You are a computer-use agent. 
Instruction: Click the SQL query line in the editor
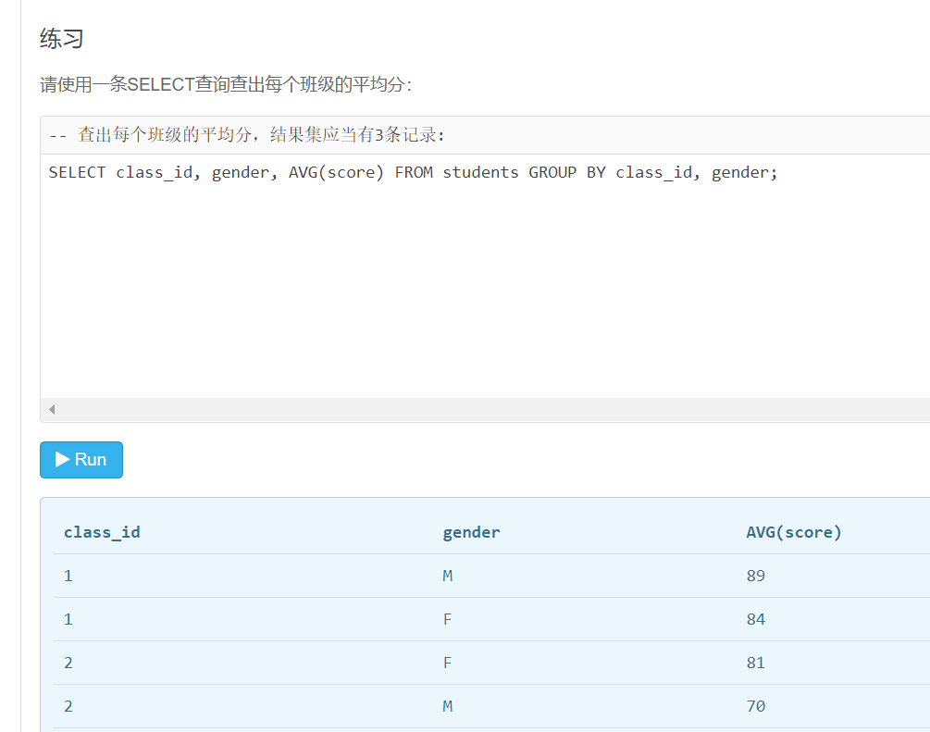point(413,173)
